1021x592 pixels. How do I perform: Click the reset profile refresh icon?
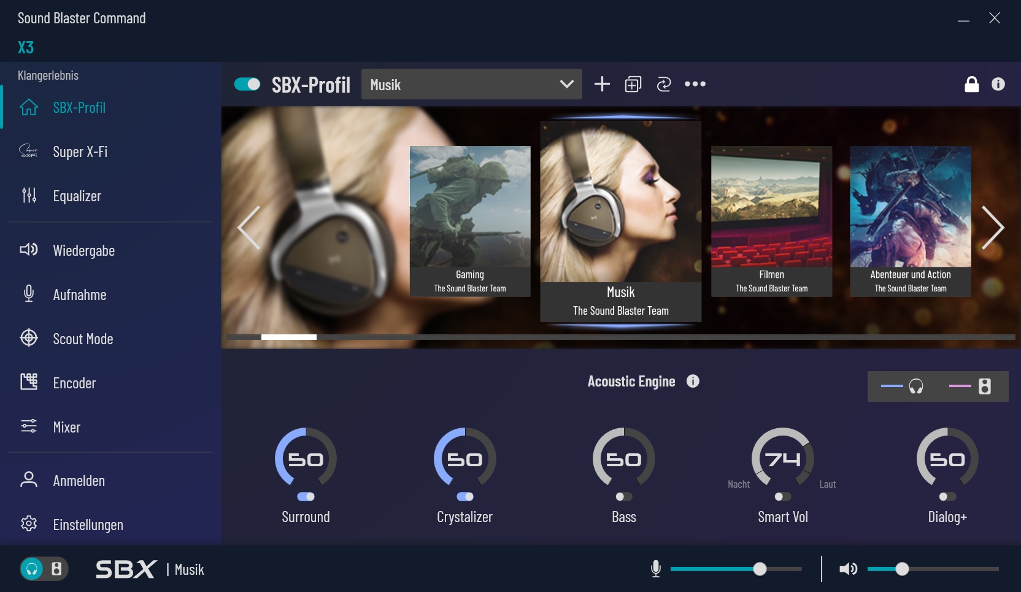pyautogui.click(x=664, y=84)
